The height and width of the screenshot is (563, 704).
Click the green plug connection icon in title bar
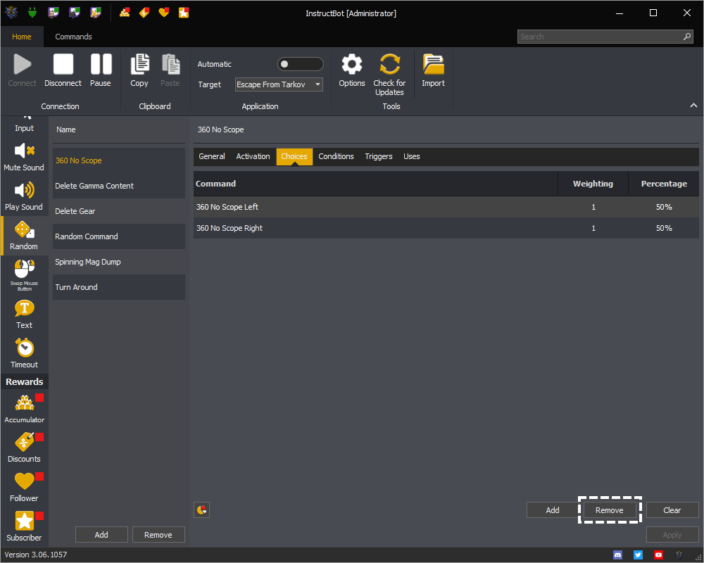point(32,13)
